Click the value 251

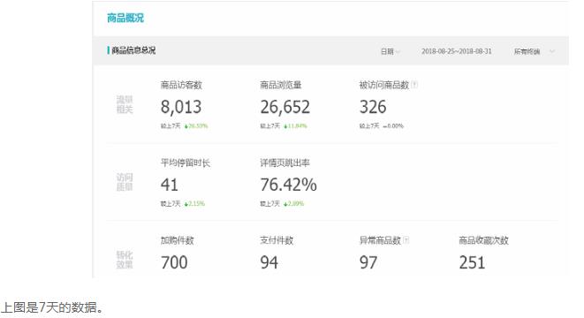(472, 262)
